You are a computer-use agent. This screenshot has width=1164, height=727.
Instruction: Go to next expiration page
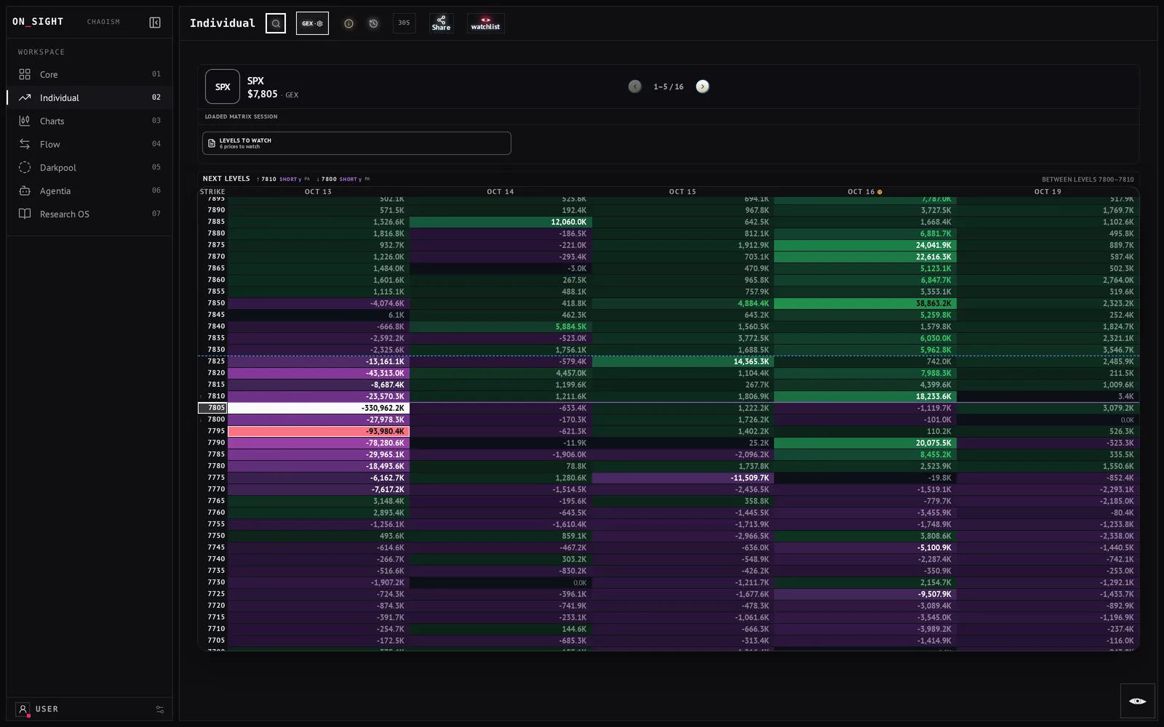(702, 87)
